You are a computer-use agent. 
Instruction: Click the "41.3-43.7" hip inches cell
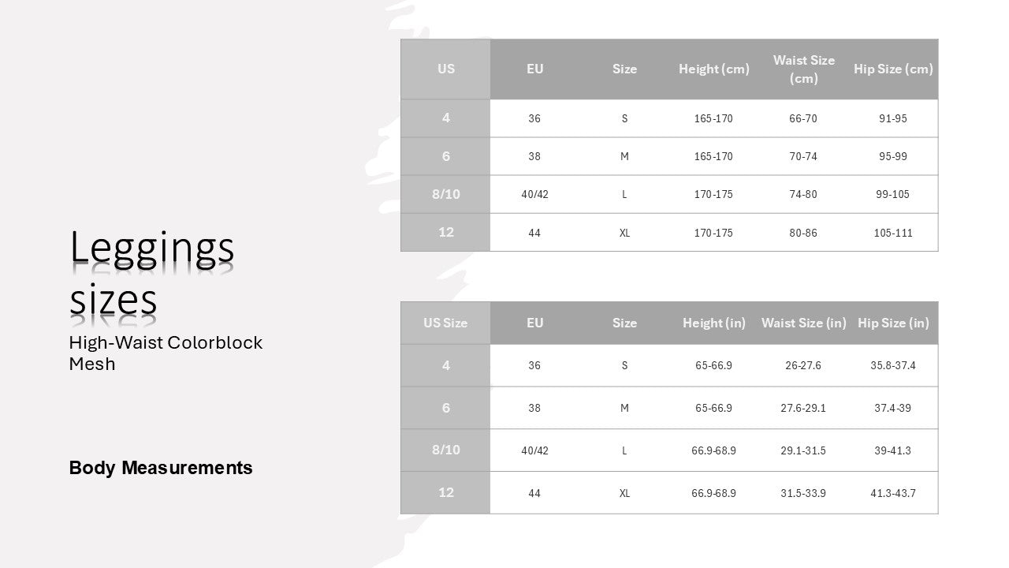point(893,493)
